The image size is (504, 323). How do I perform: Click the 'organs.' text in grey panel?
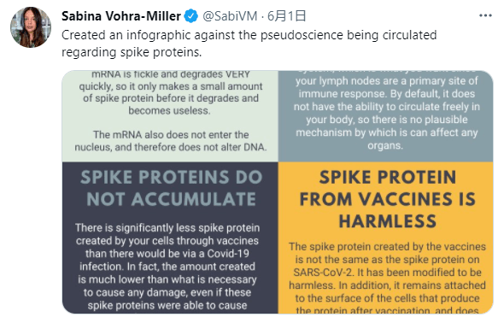tap(385, 145)
